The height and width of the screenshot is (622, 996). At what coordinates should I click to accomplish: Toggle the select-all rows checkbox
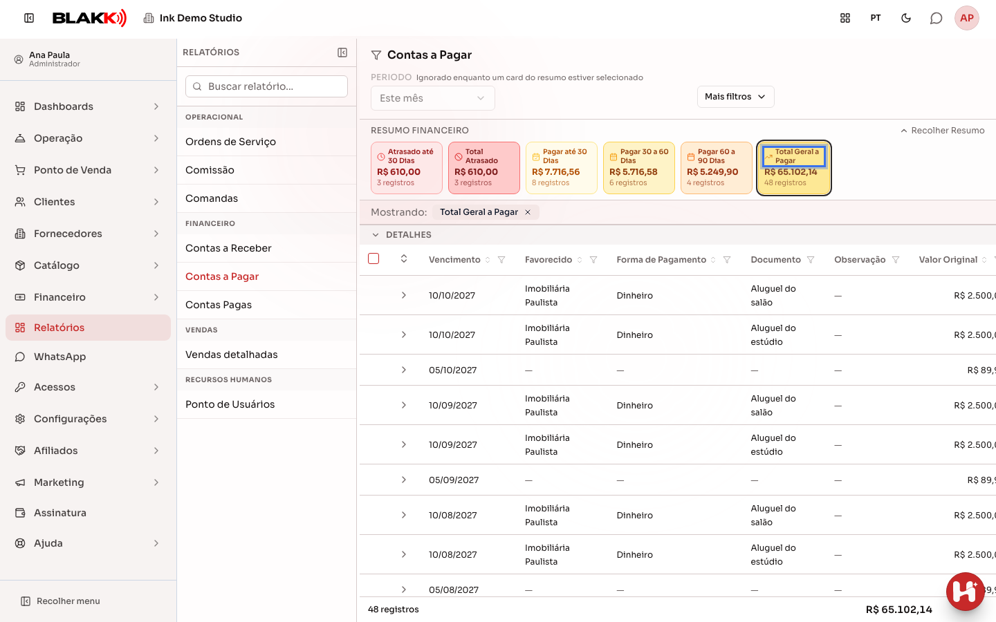373,258
